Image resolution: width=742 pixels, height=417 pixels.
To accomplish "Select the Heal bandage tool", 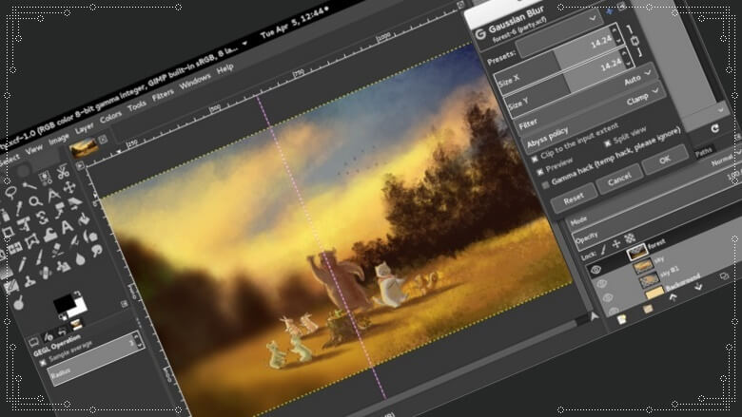I will [x=46, y=274].
